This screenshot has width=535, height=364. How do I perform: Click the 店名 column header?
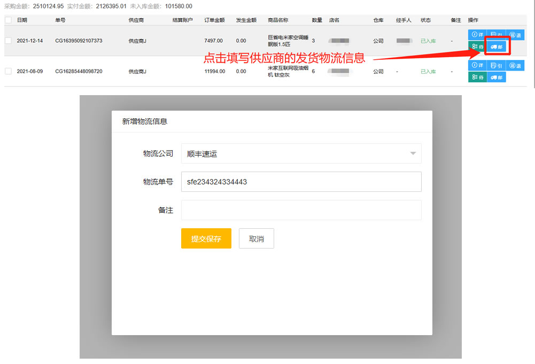(334, 20)
